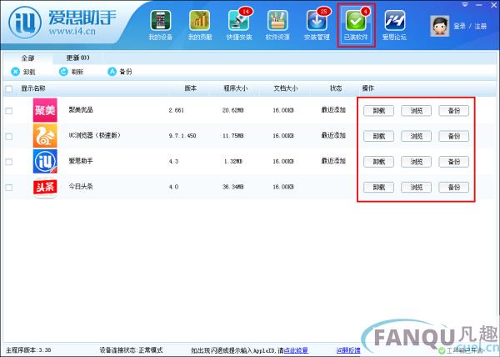Uninstall UC浏览器 with its 卸载 button
This screenshot has height=357, width=500.
pos(378,136)
